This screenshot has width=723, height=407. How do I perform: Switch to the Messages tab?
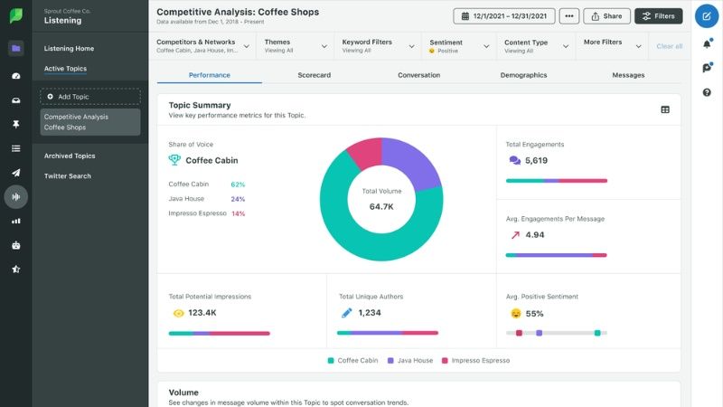coord(628,75)
